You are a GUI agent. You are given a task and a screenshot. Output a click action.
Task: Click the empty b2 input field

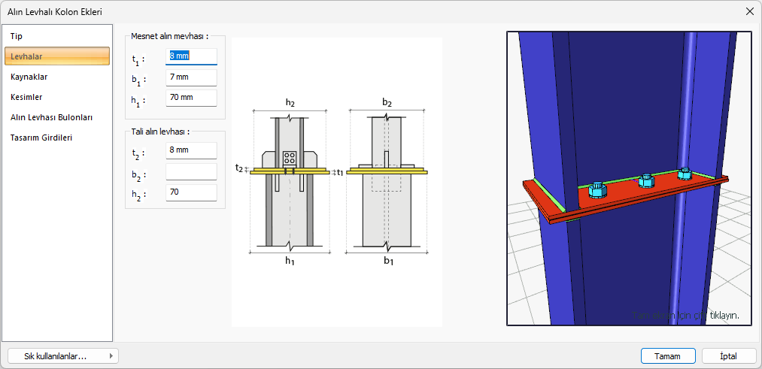pos(191,171)
